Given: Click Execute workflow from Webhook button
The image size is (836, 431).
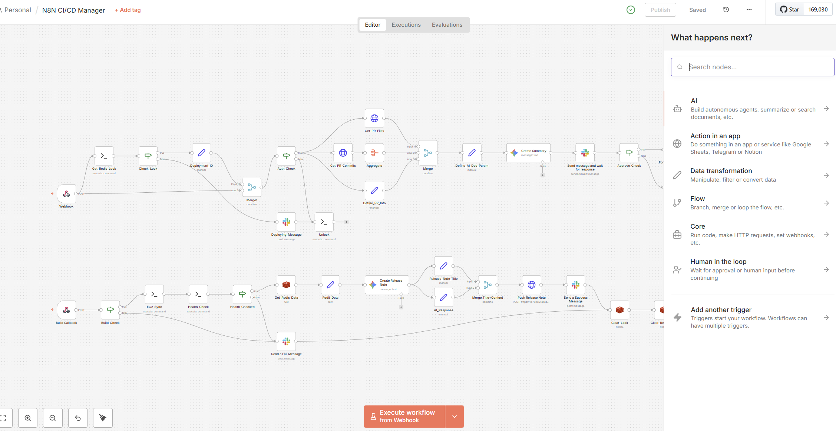Looking at the screenshot, I should click(404, 417).
